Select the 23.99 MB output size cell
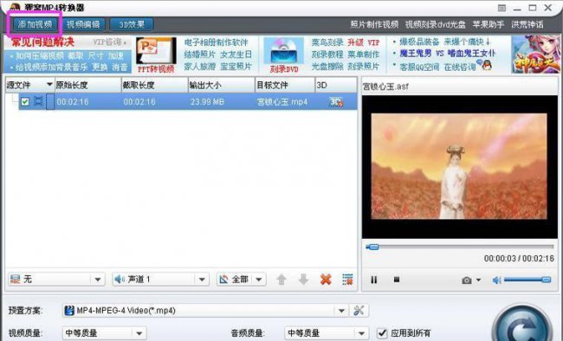 207,102
